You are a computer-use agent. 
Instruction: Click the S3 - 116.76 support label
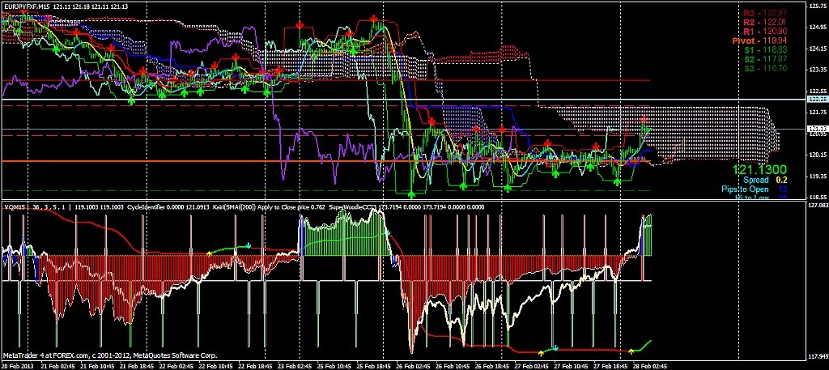(767, 69)
